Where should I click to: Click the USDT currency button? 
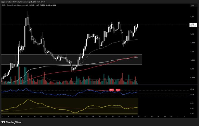(x=193, y=6)
